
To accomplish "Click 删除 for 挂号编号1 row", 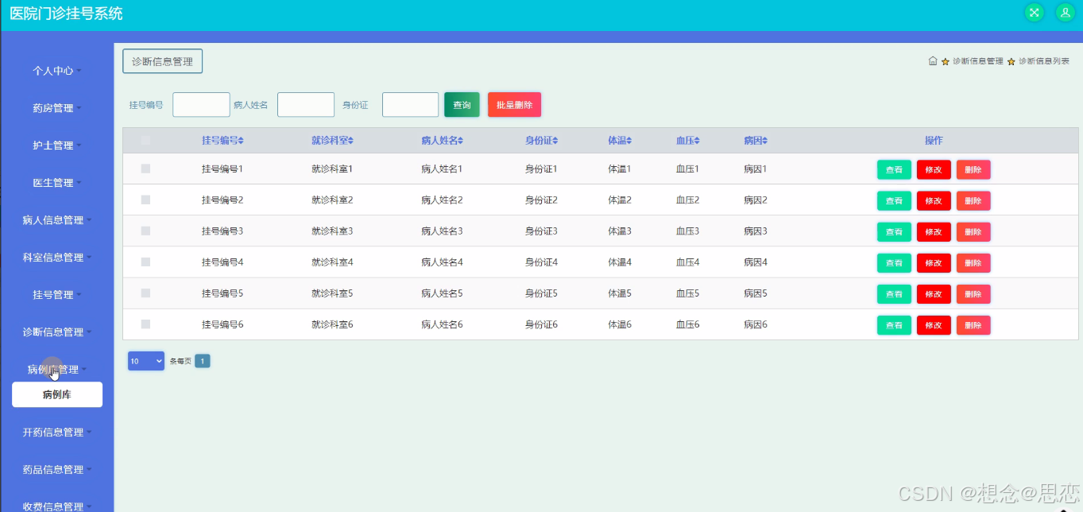I will 973,169.
